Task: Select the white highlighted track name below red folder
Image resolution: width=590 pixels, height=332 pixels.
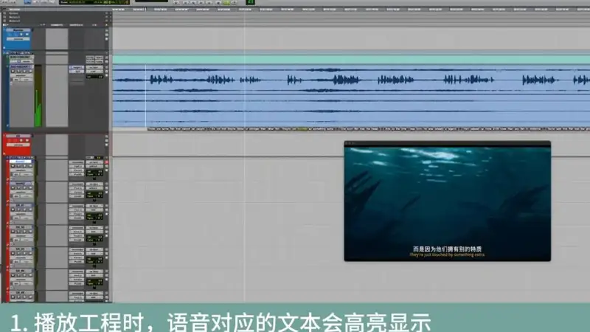Action: pos(21,162)
